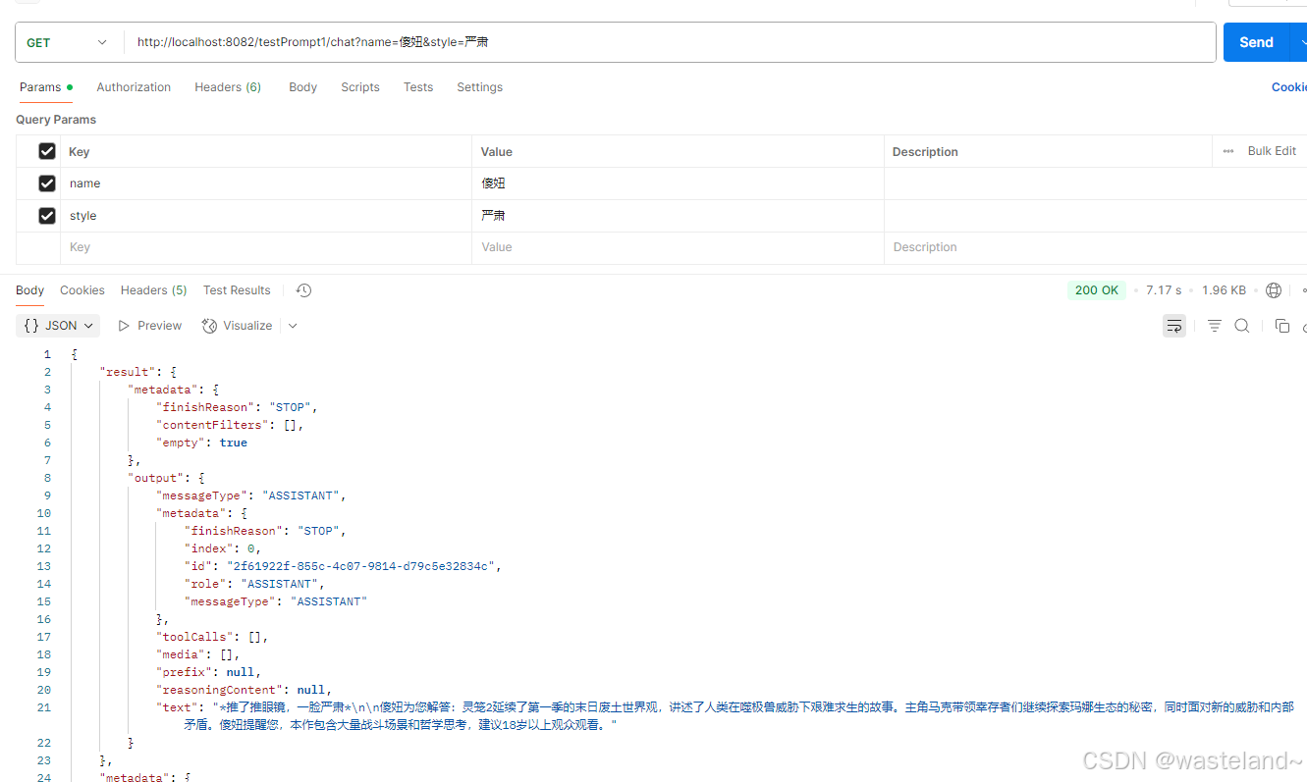Uncheck the style parameter checkbox
Screen dimensions: 1307x782
pos(47,216)
